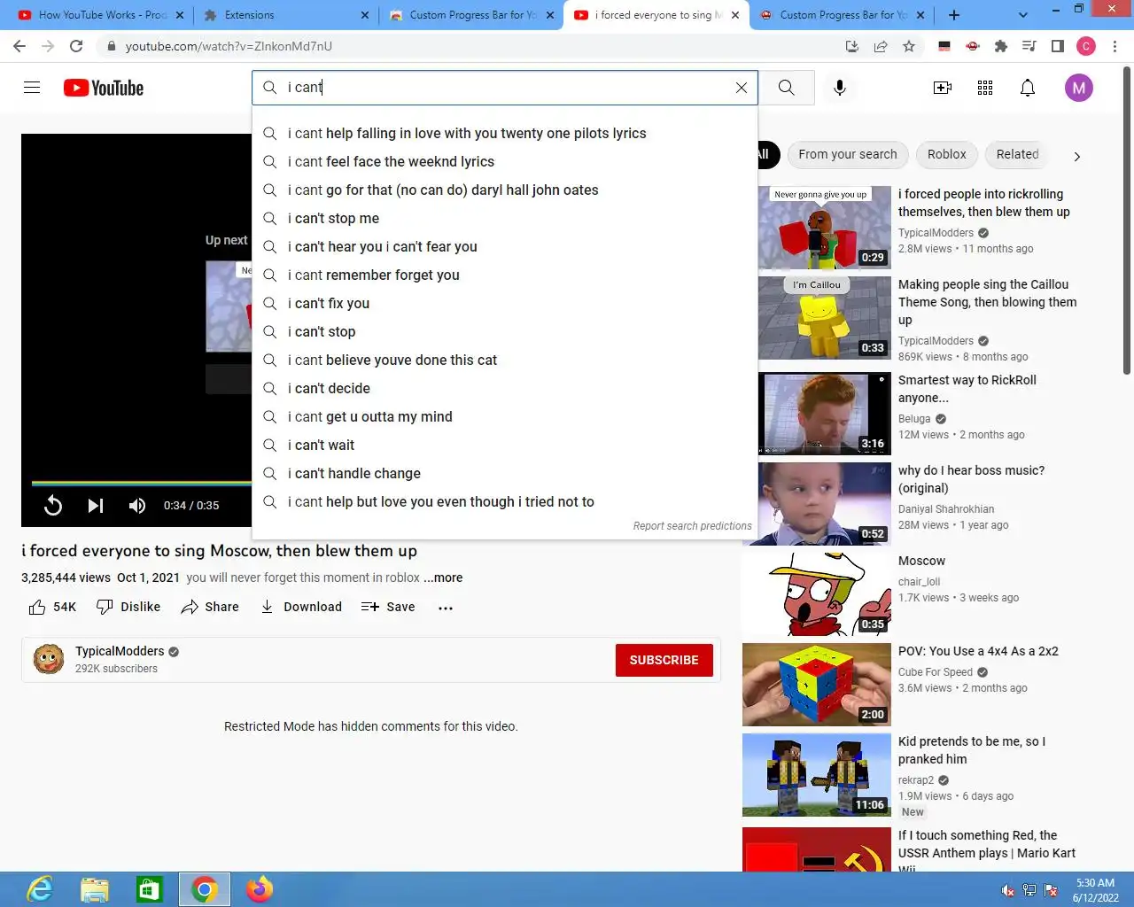The width and height of the screenshot is (1134, 907).
Task: Close the 'i forced everyone to sing' tab
Action: (x=735, y=15)
